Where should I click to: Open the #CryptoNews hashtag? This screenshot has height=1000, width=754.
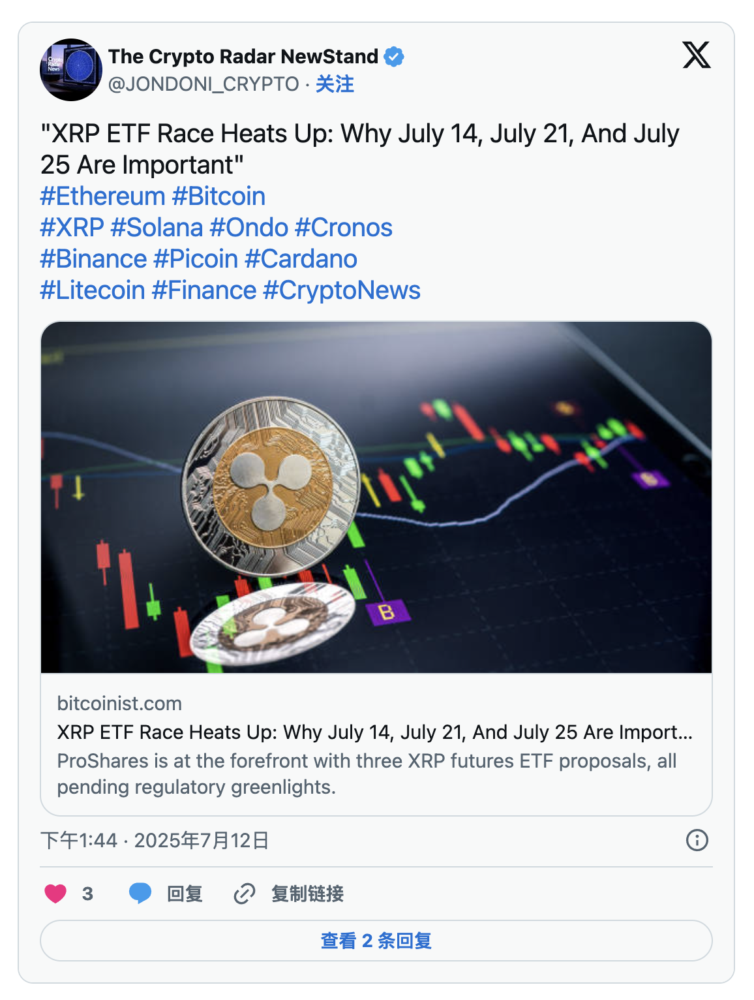click(x=342, y=290)
